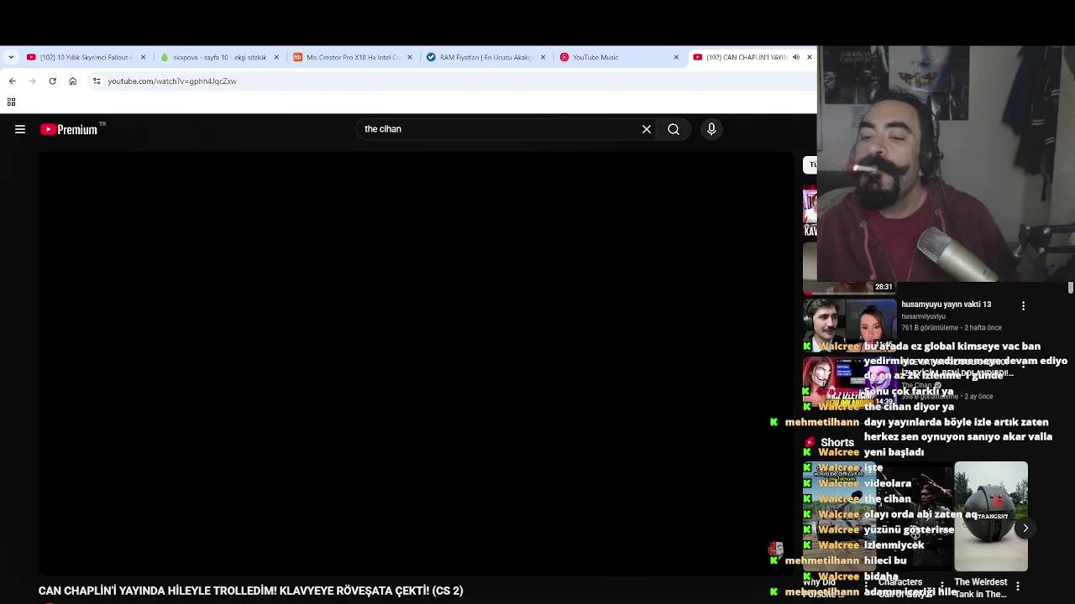Open options for husamyuyu yayın vakti 13
1075x604 pixels.
(x=1023, y=306)
